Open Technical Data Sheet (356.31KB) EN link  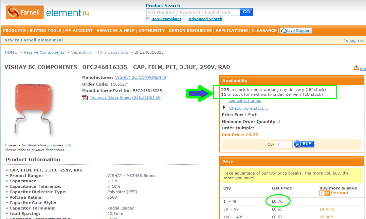125,97
